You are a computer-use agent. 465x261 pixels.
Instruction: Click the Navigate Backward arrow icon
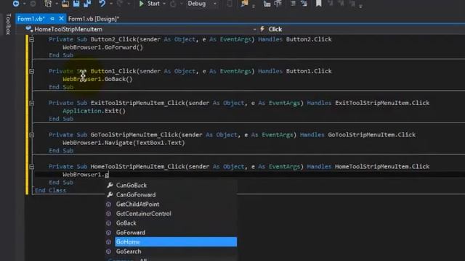(x=16, y=4)
